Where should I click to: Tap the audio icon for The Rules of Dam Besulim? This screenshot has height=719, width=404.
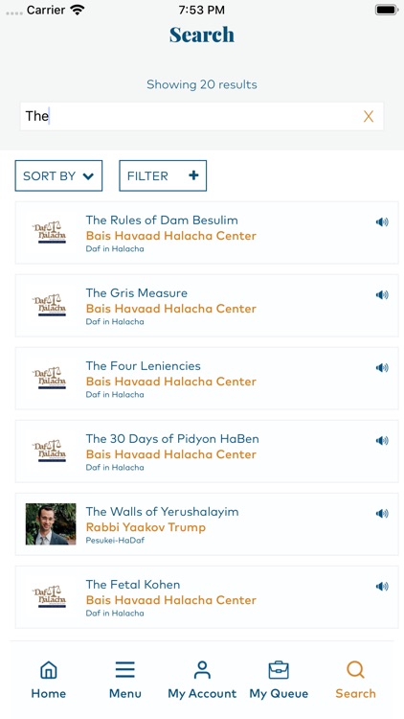(382, 222)
